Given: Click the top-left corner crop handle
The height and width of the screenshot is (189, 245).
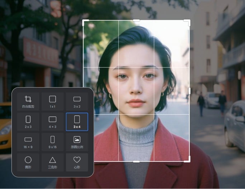Looking at the screenshot, I should click(x=84, y=21).
